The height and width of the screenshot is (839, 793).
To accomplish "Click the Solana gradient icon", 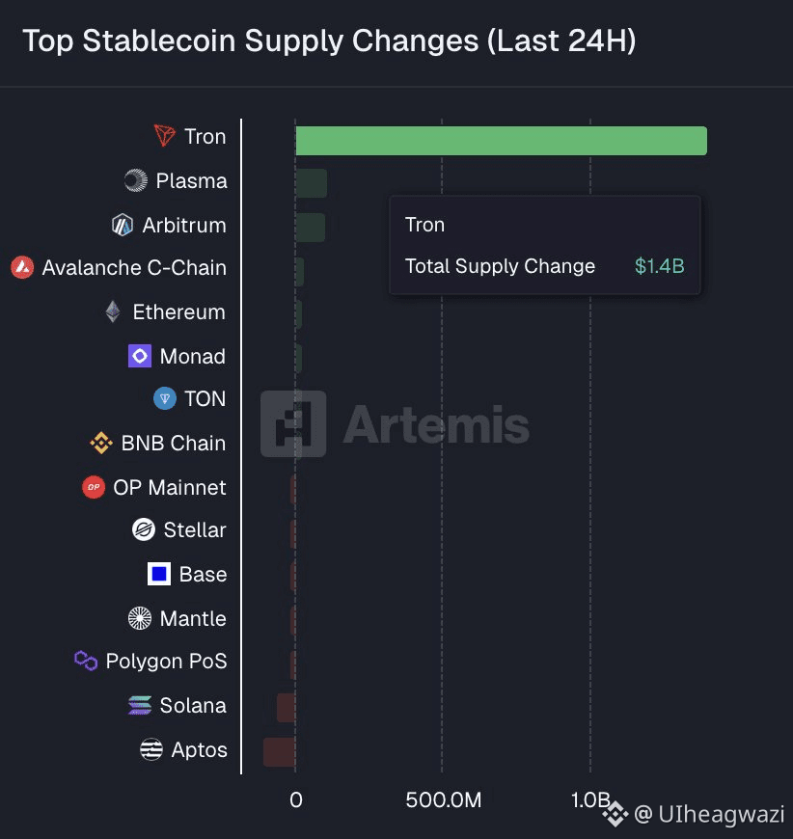I will point(140,705).
